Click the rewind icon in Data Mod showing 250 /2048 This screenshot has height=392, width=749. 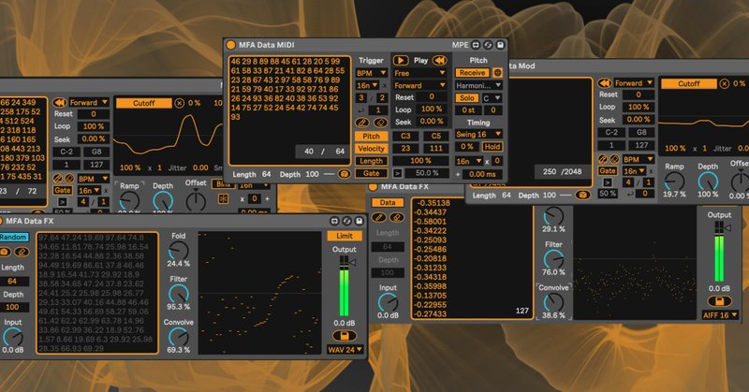[604, 83]
